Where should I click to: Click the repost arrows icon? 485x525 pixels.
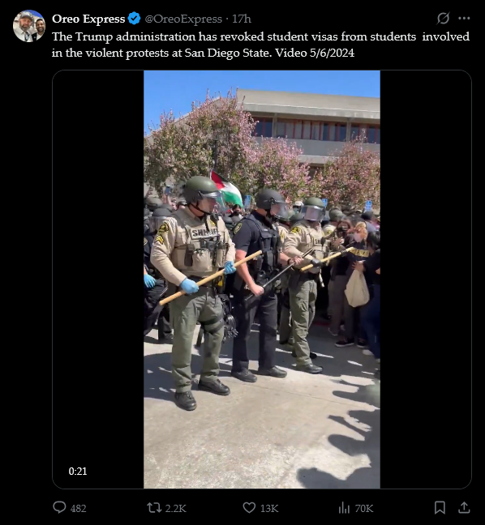154,508
